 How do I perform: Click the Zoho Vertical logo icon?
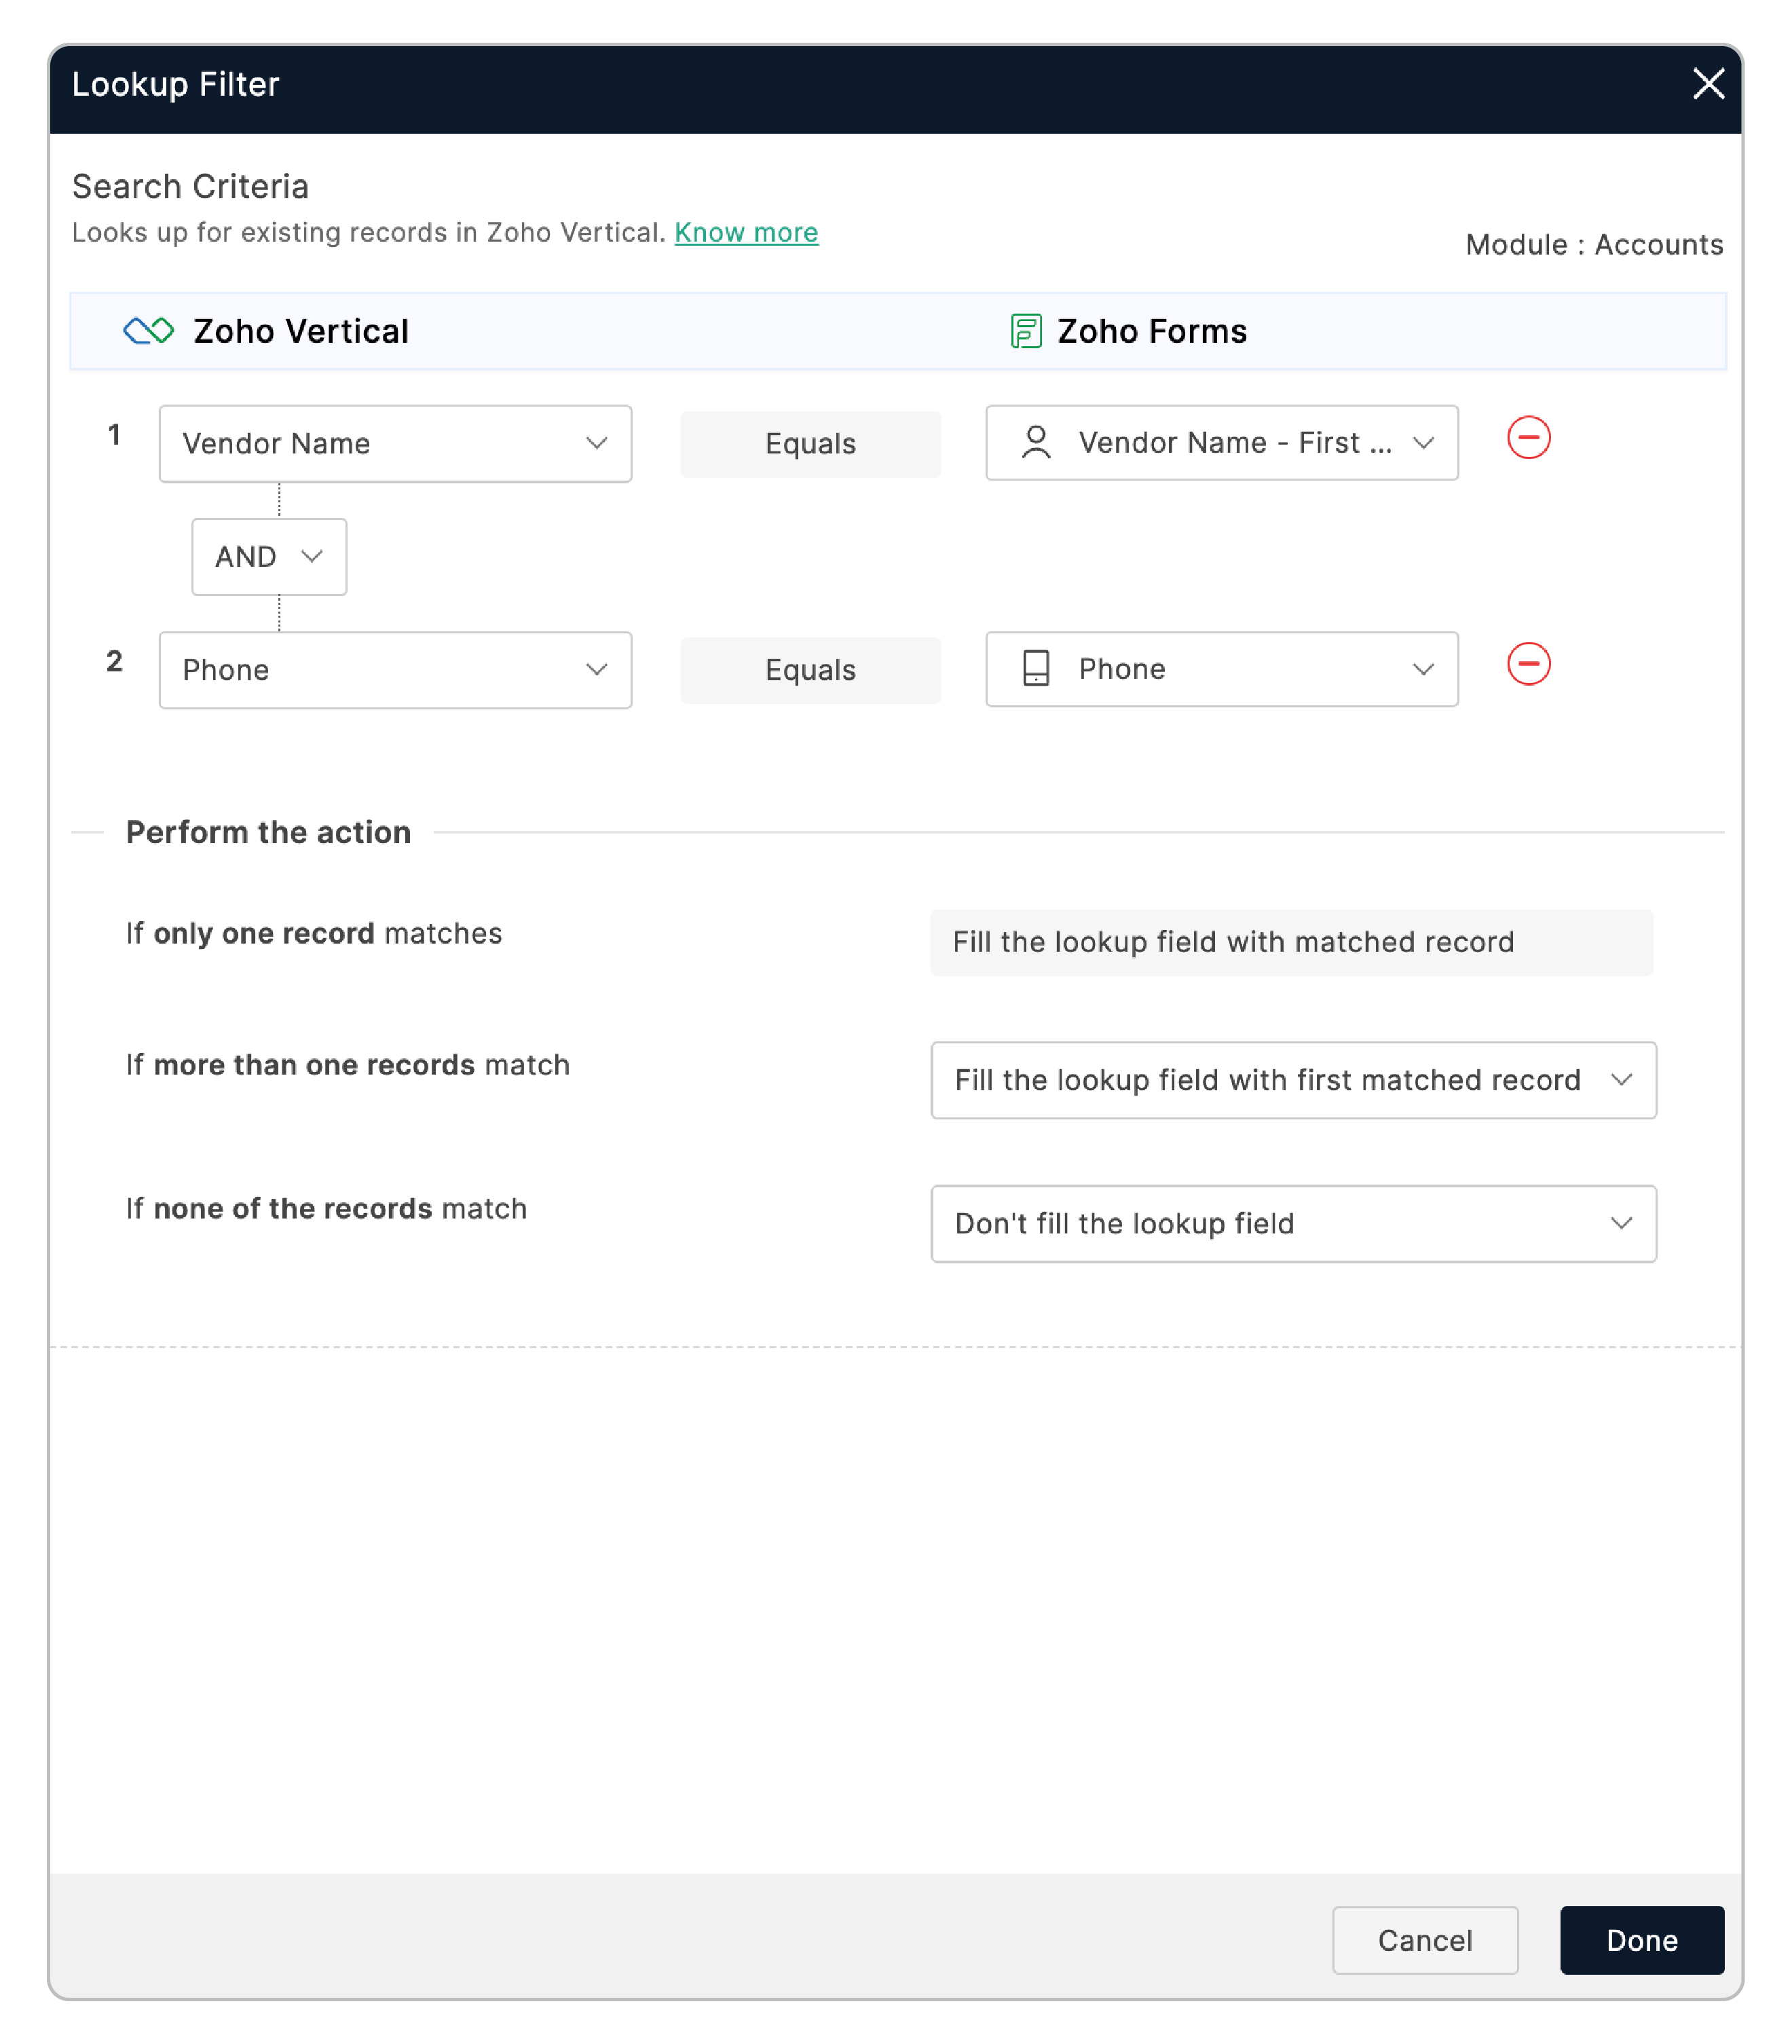tap(148, 330)
